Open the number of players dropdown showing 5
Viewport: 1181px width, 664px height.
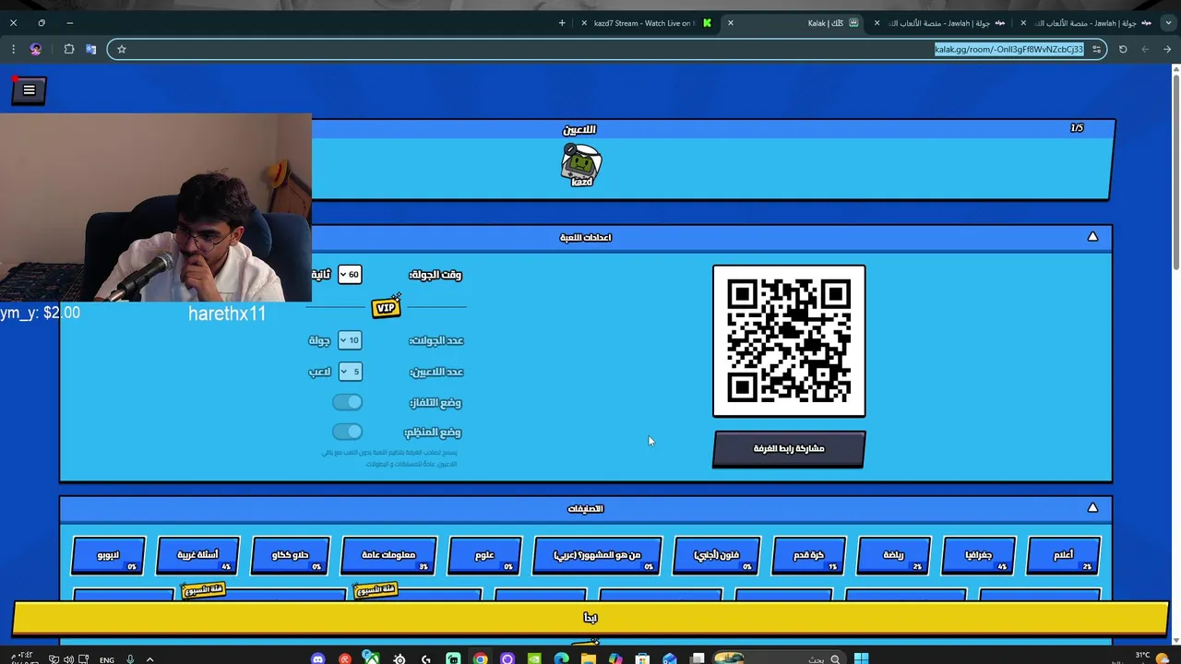click(350, 372)
